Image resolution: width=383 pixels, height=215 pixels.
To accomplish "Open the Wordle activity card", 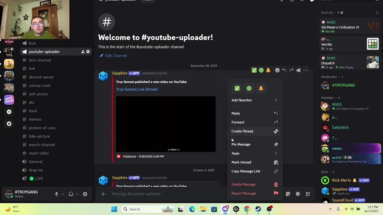I will click(350, 44).
